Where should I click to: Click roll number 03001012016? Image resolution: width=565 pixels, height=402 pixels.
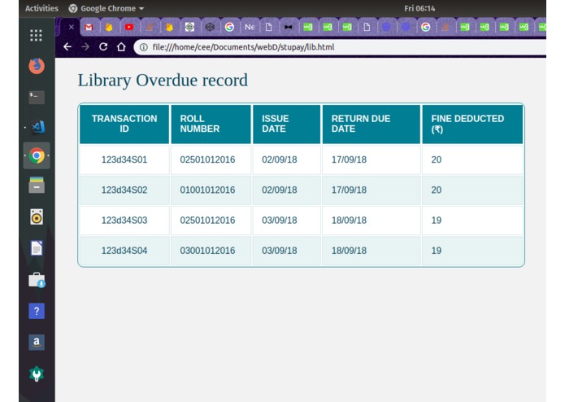click(x=207, y=251)
